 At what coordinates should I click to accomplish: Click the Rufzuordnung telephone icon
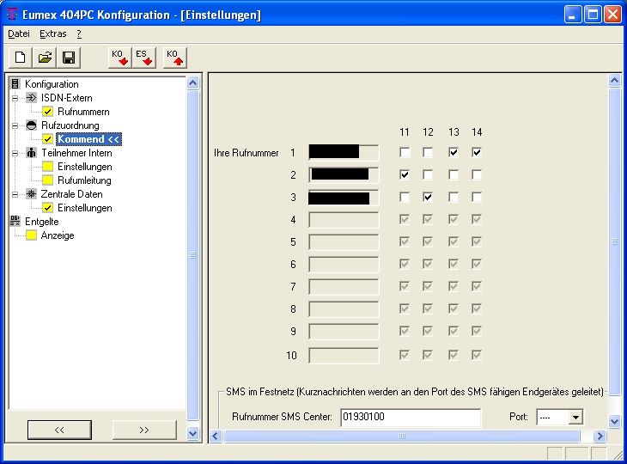pyautogui.click(x=31, y=125)
